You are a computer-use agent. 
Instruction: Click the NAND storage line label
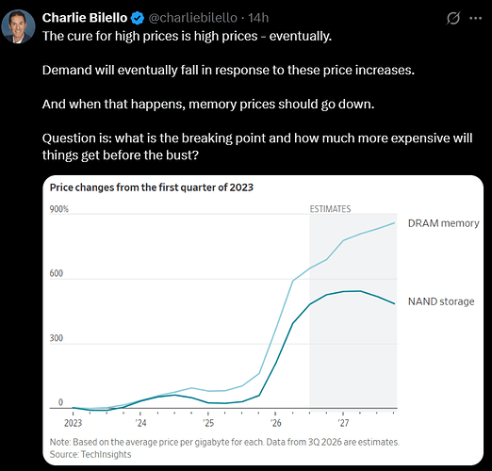(441, 301)
